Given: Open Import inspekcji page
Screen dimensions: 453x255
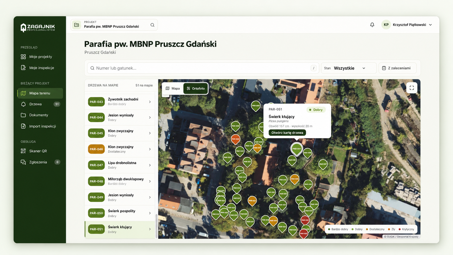Looking at the screenshot, I should [x=40, y=126].
